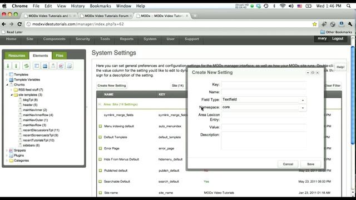Open the Security menu

pos(83,39)
